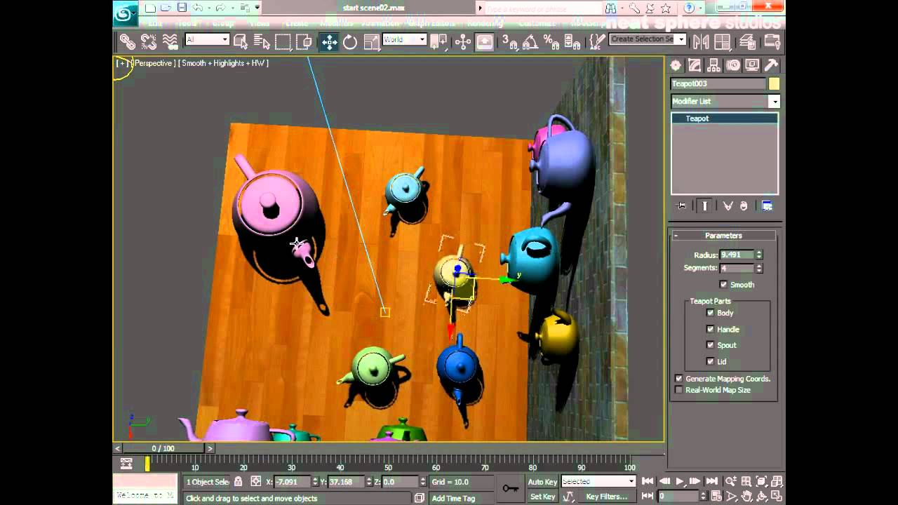Toggle Show End Result button
This screenshot has height=505, width=898.
[x=705, y=206]
